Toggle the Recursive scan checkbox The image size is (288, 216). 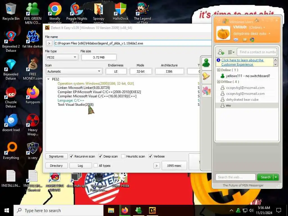coord(71,156)
